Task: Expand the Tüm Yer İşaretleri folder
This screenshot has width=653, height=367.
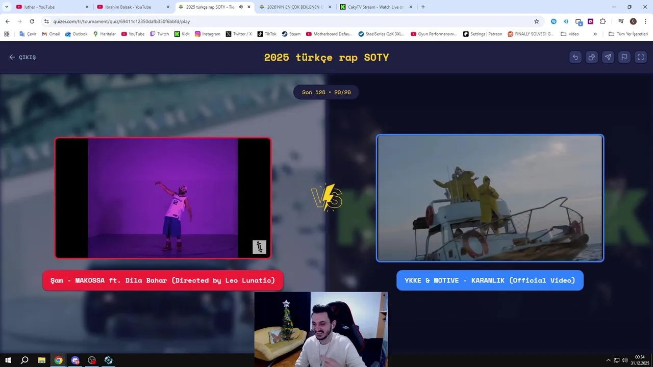Action: coord(628,34)
